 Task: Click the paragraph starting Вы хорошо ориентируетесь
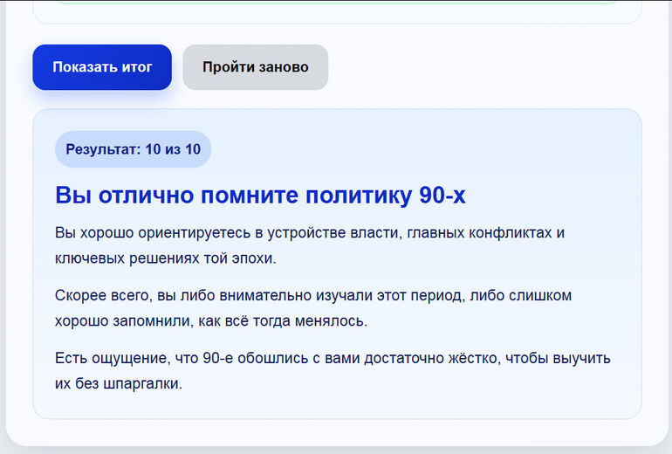coord(310,245)
